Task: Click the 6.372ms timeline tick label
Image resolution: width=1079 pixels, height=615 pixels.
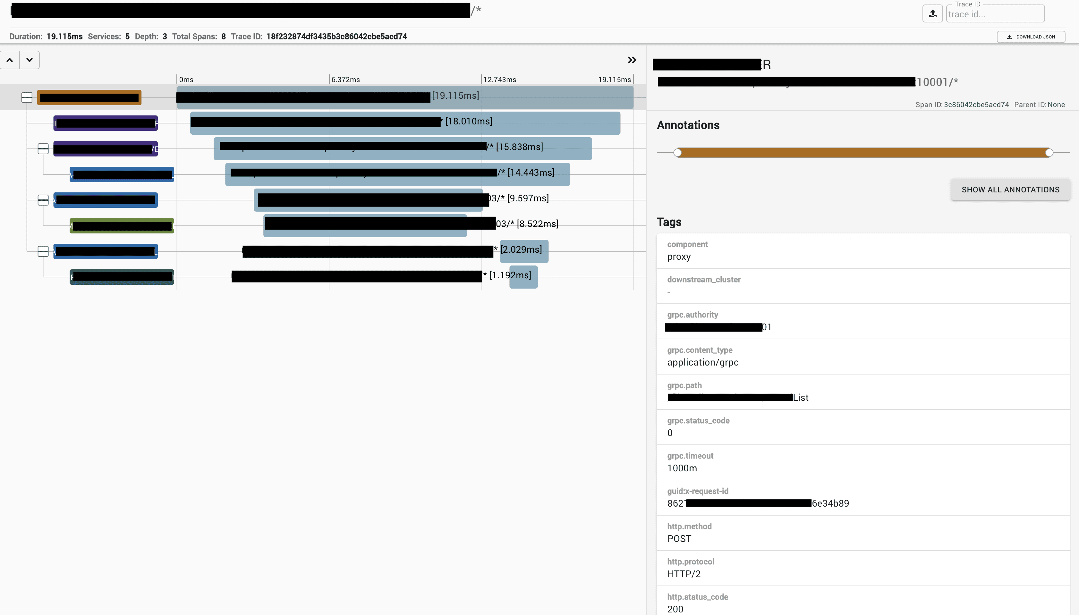Action: coord(345,80)
